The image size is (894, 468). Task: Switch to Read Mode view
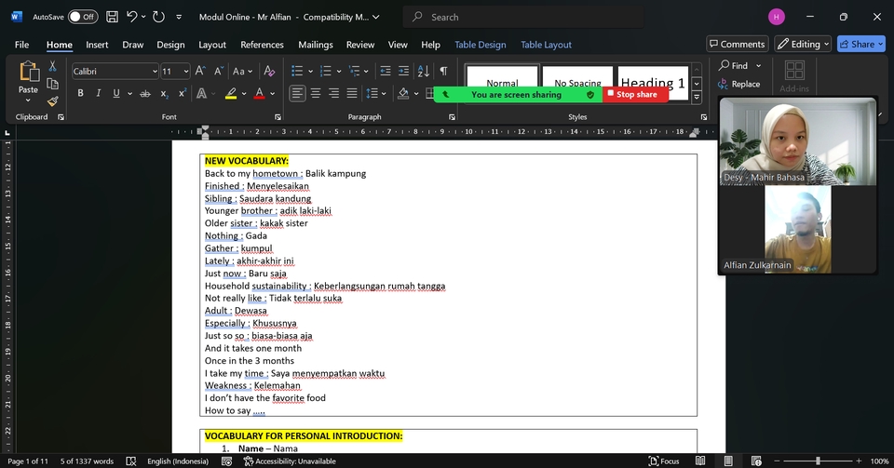click(x=700, y=461)
